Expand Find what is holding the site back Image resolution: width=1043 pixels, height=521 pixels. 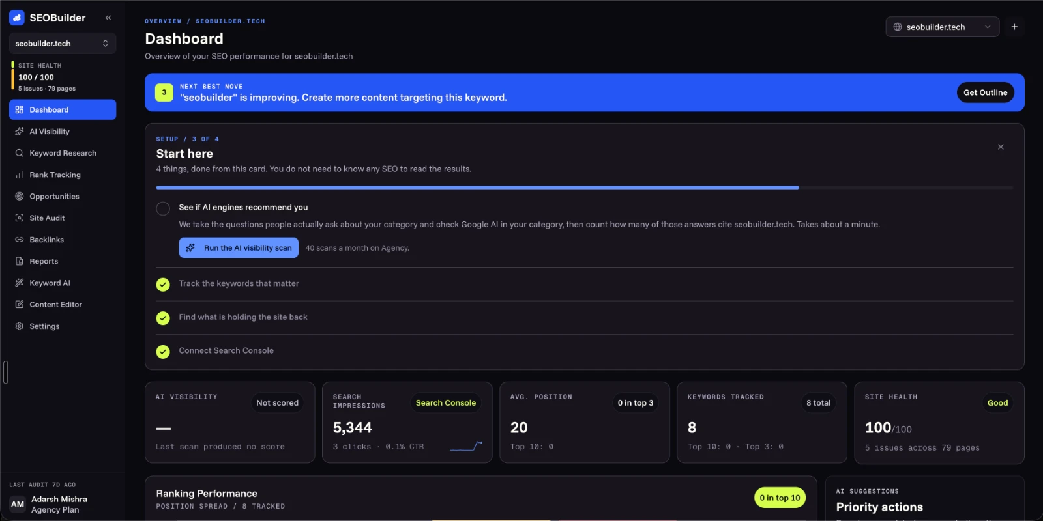[243, 317]
